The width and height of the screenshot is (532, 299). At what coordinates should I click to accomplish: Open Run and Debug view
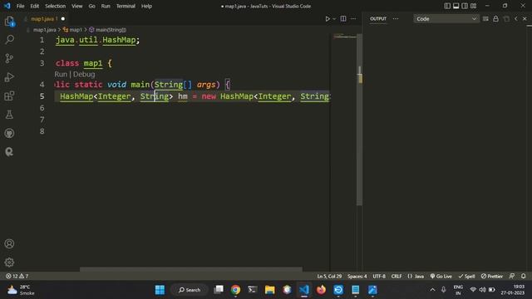coord(9,77)
